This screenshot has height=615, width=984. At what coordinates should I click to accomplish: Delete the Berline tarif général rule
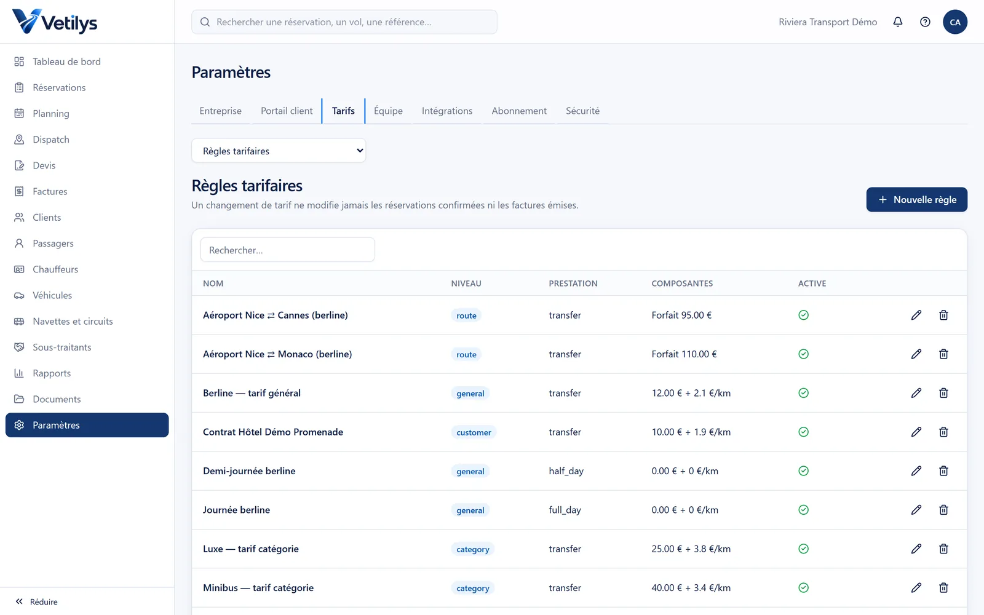(943, 393)
